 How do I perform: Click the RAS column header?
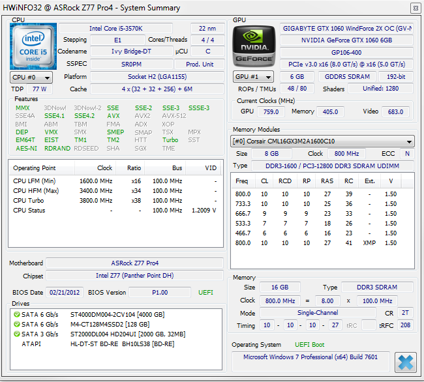click(327, 181)
